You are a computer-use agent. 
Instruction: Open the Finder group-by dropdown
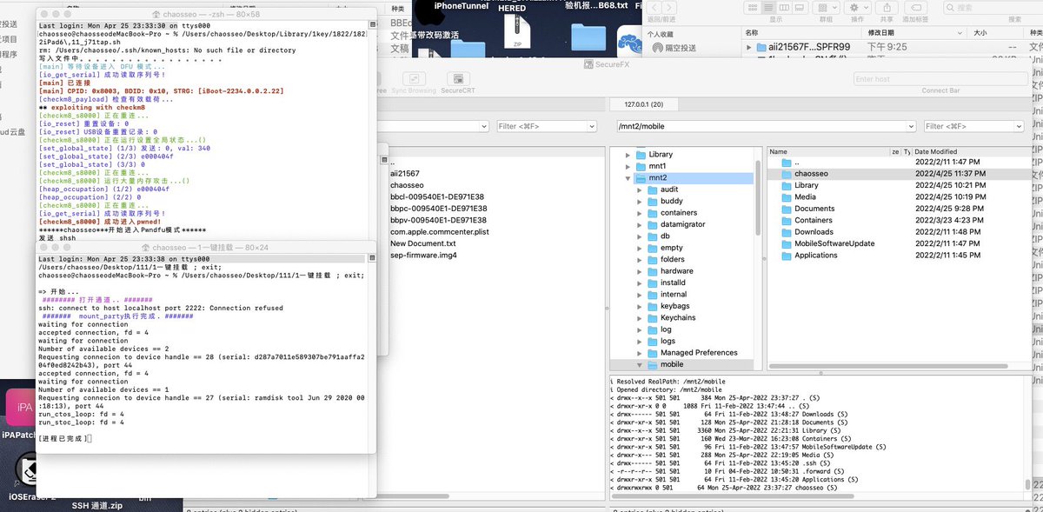tap(827, 7)
